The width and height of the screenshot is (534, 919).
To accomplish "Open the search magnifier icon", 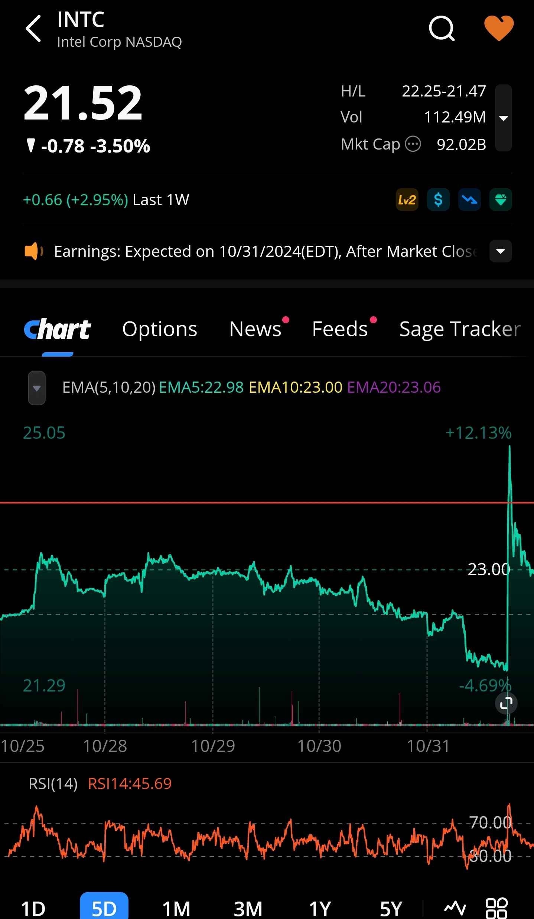I will (x=442, y=28).
